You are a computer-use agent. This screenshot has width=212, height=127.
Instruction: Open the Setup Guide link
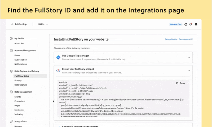(171, 39)
